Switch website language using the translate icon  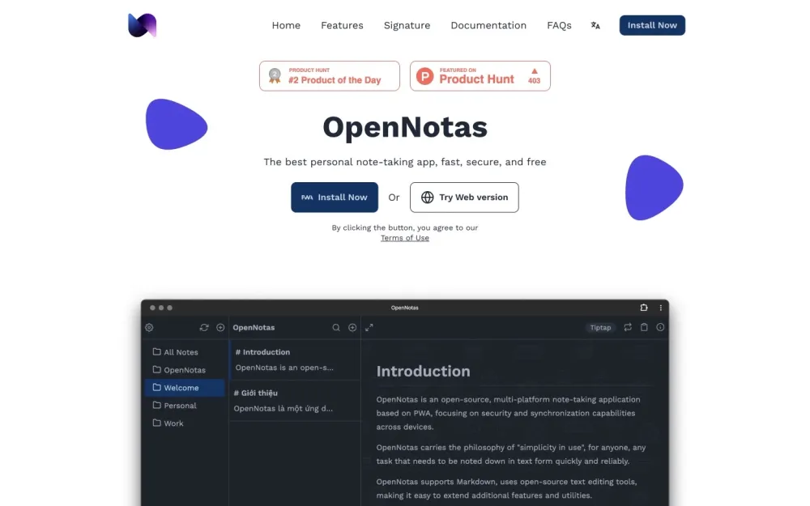click(x=595, y=25)
